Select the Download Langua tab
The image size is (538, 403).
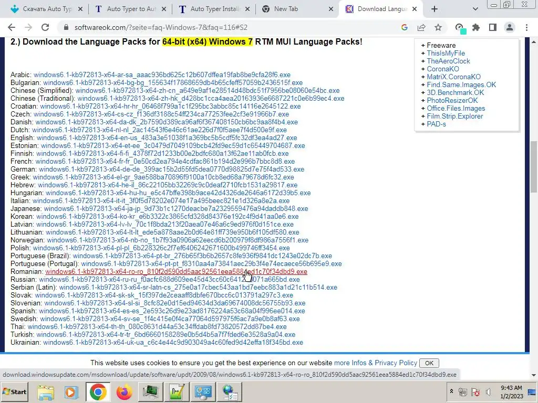tap(381, 9)
